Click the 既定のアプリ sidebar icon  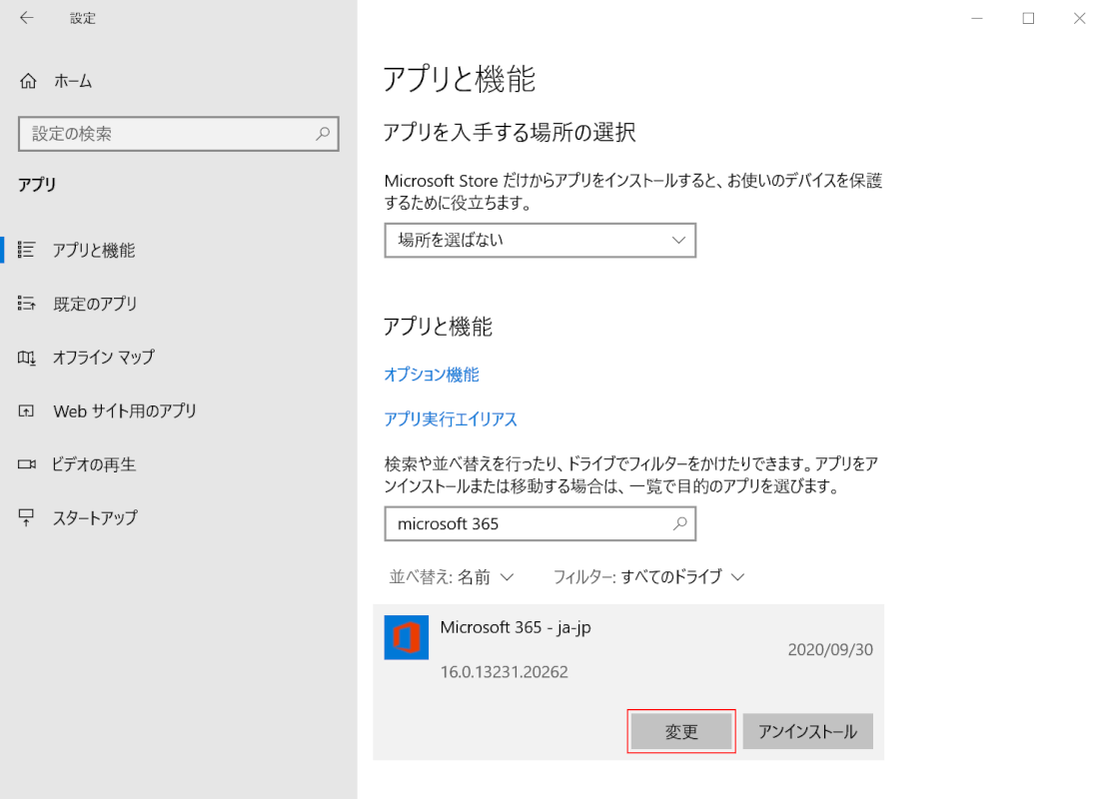tap(27, 304)
